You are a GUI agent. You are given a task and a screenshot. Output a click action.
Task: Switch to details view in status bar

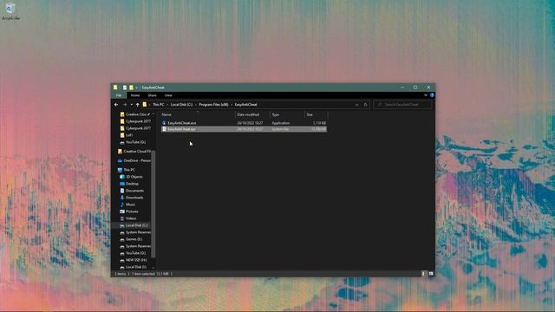tap(424, 274)
